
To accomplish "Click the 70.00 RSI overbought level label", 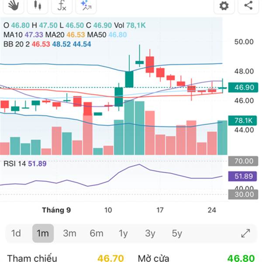I will tap(243, 161).
